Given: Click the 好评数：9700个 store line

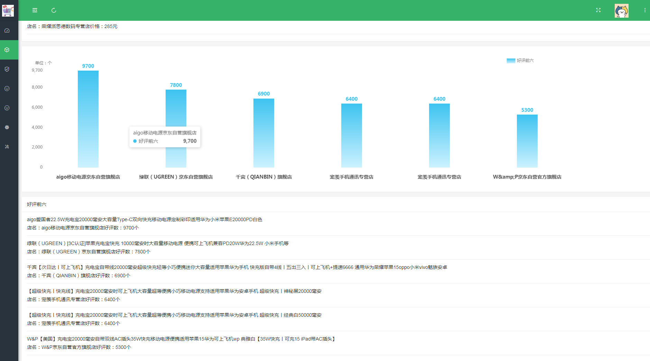Looking at the screenshot, I should click(83, 228).
